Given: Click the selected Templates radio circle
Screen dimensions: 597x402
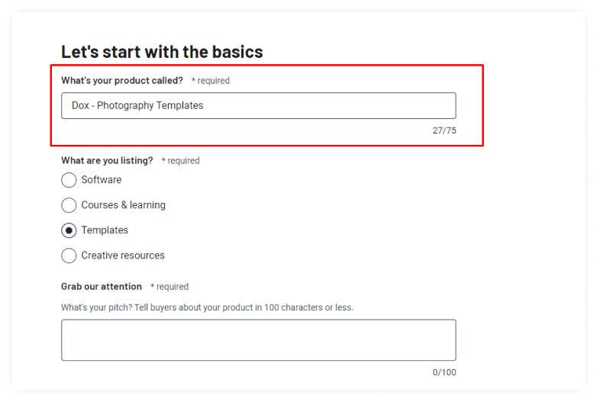Looking at the screenshot, I should pos(69,230).
